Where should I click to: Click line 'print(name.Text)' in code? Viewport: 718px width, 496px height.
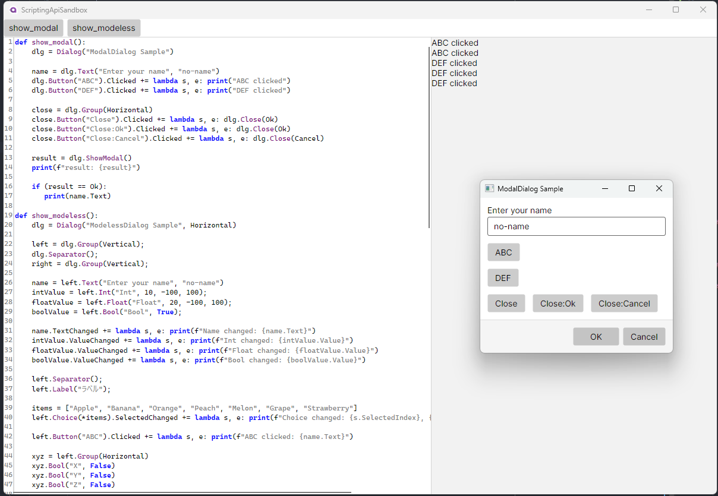[77, 196]
